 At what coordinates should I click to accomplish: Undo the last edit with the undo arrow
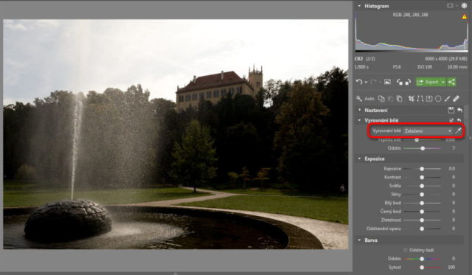358,82
